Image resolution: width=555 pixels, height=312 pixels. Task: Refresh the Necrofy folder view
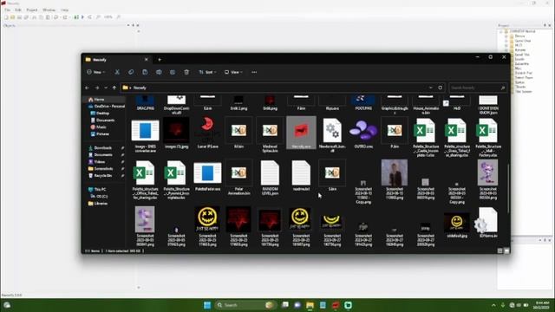440,88
